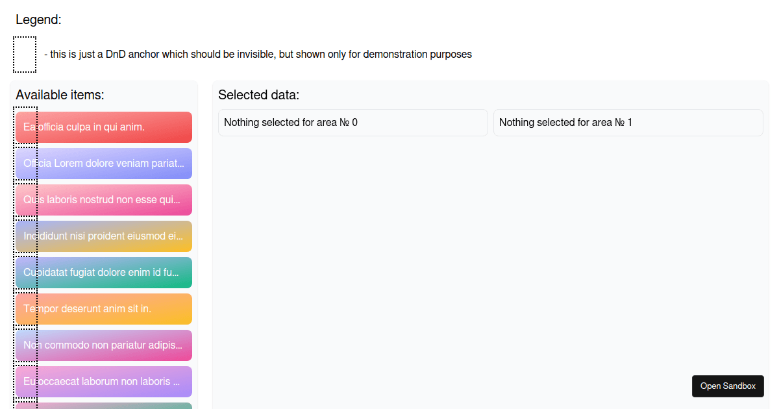The height and width of the screenshot is (409, 779).
Task: Choose the 'Eu occaecat laborum non laboris' card
Action: [x=114, y=382]
